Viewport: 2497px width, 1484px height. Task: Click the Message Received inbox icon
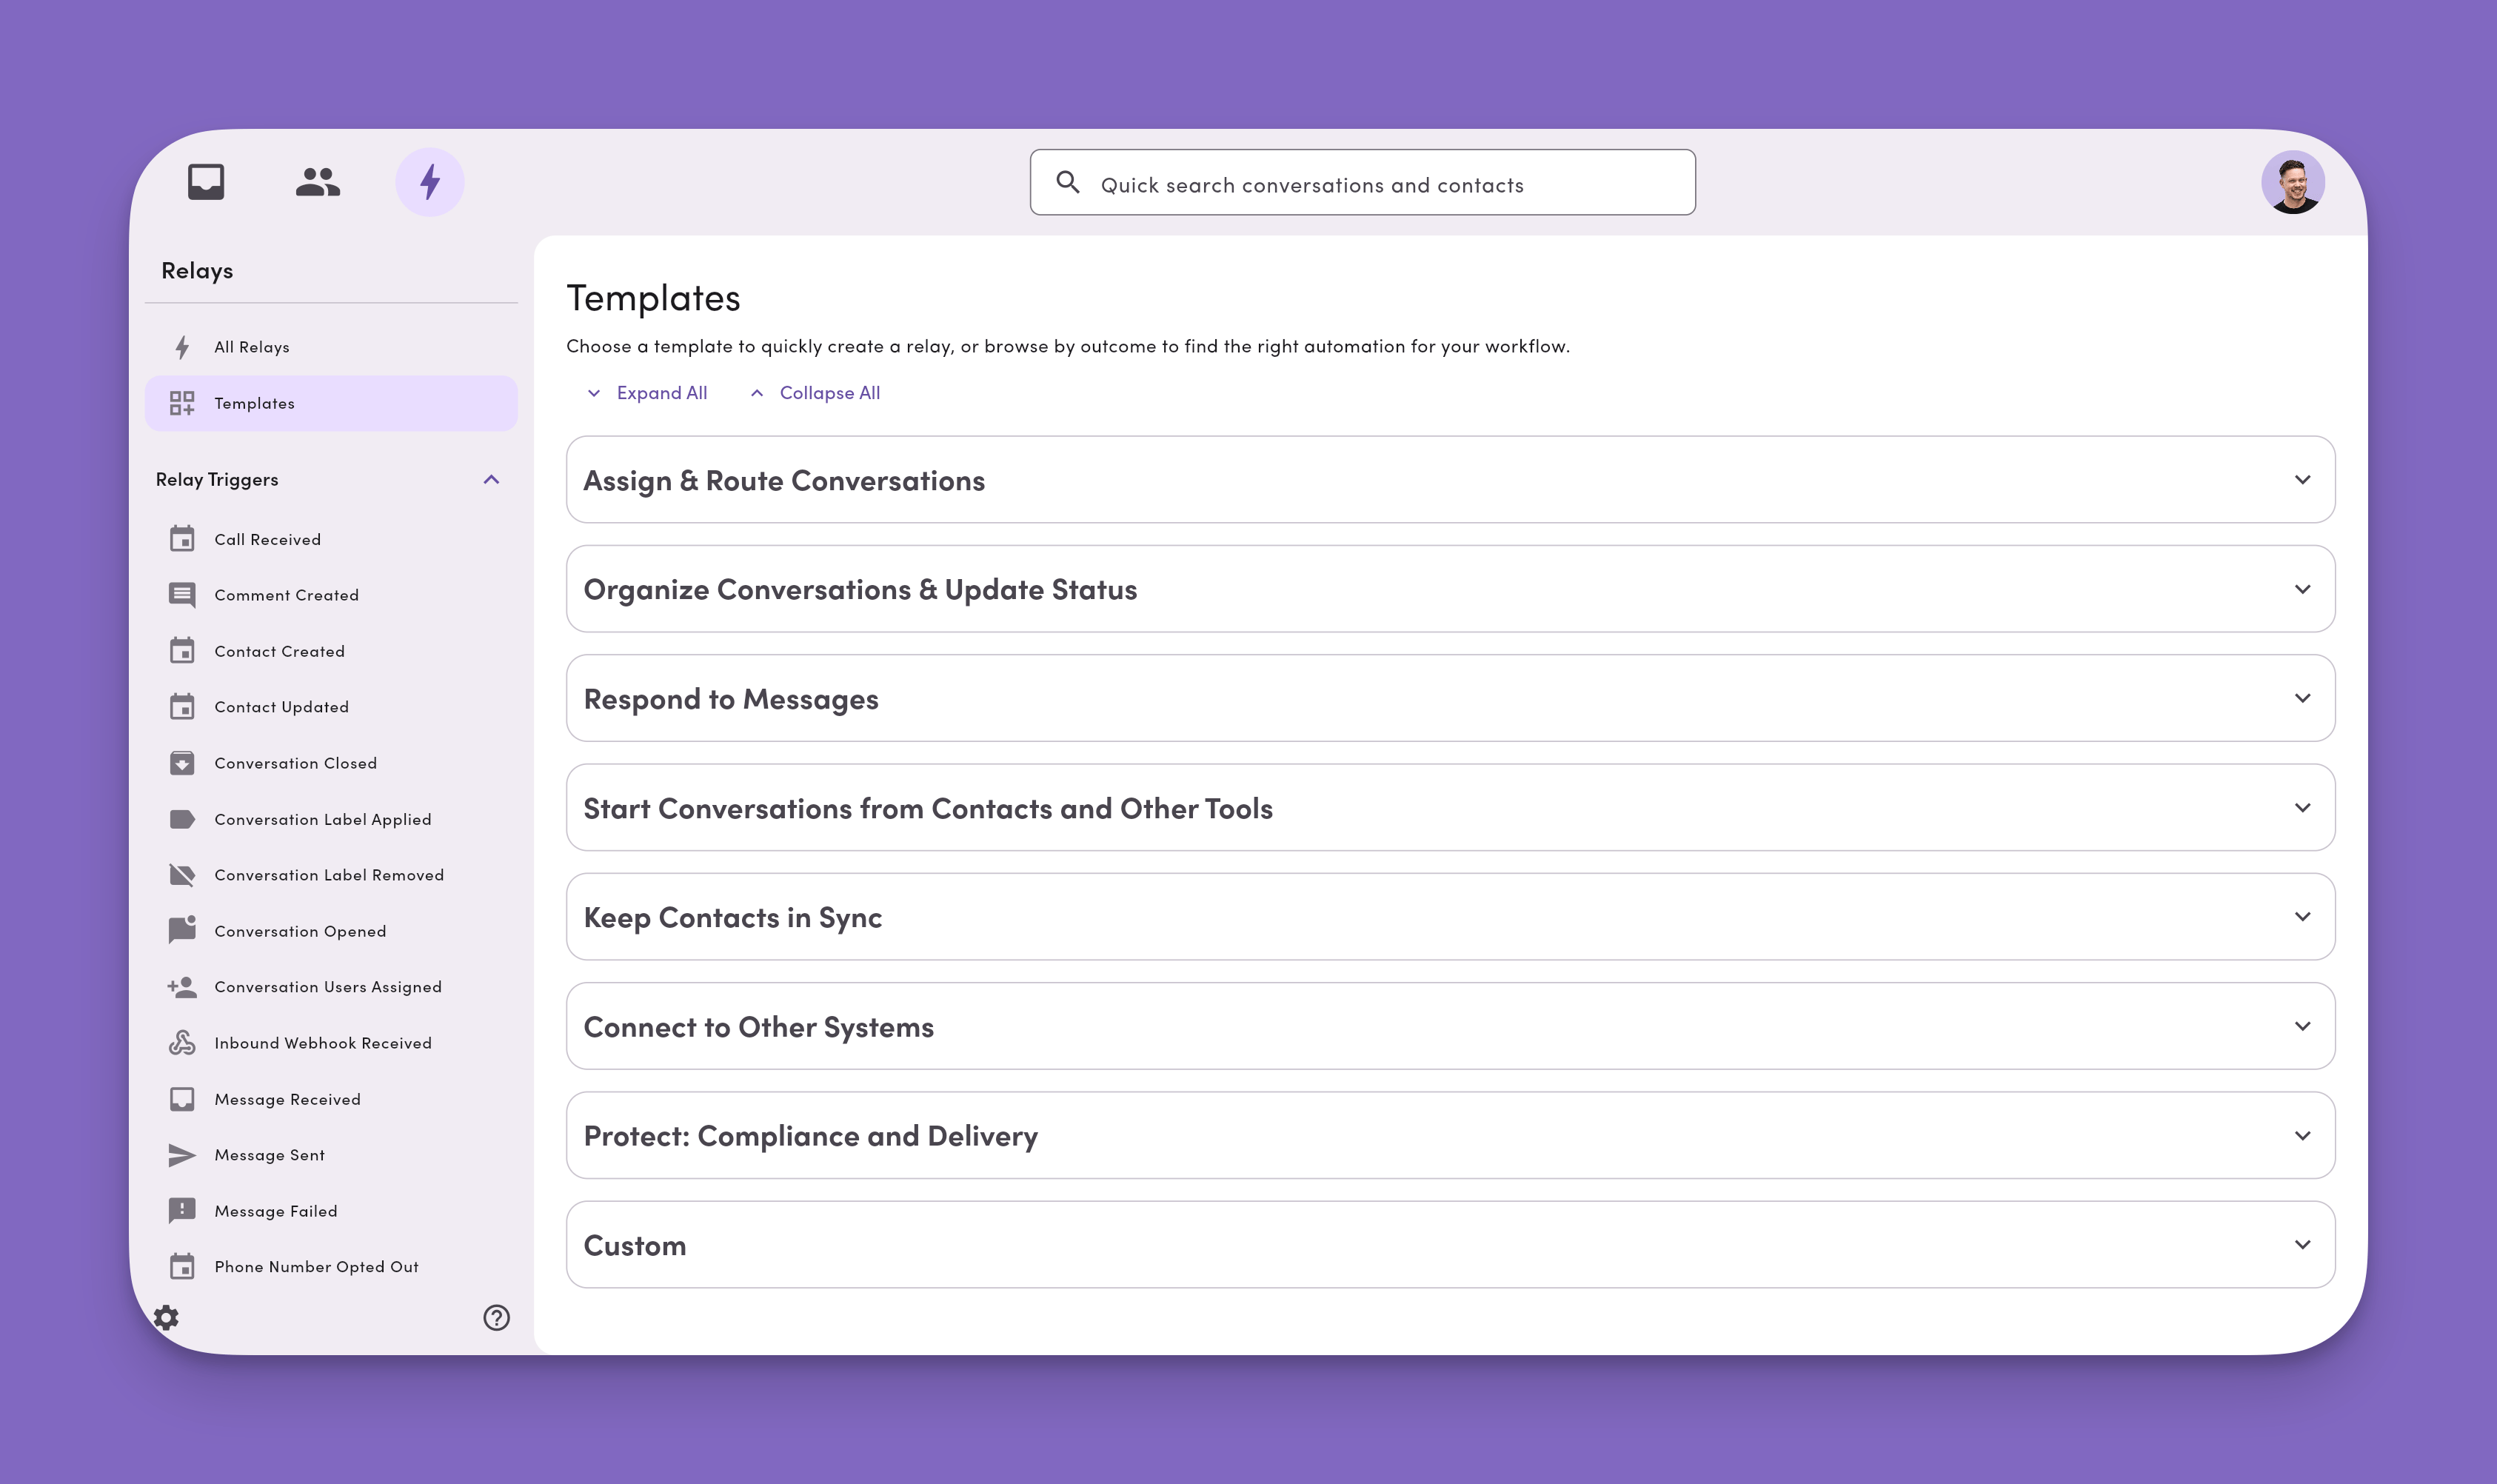tap(182, 1099)
